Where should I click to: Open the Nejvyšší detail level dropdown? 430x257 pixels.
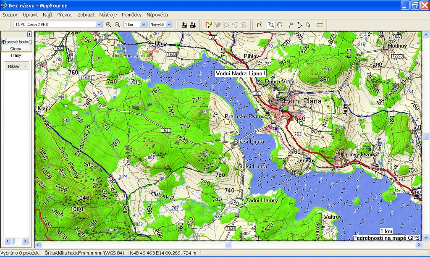pos(169,24)
